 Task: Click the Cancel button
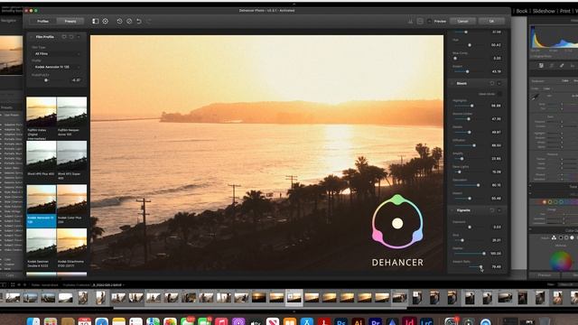pos(462,22)
